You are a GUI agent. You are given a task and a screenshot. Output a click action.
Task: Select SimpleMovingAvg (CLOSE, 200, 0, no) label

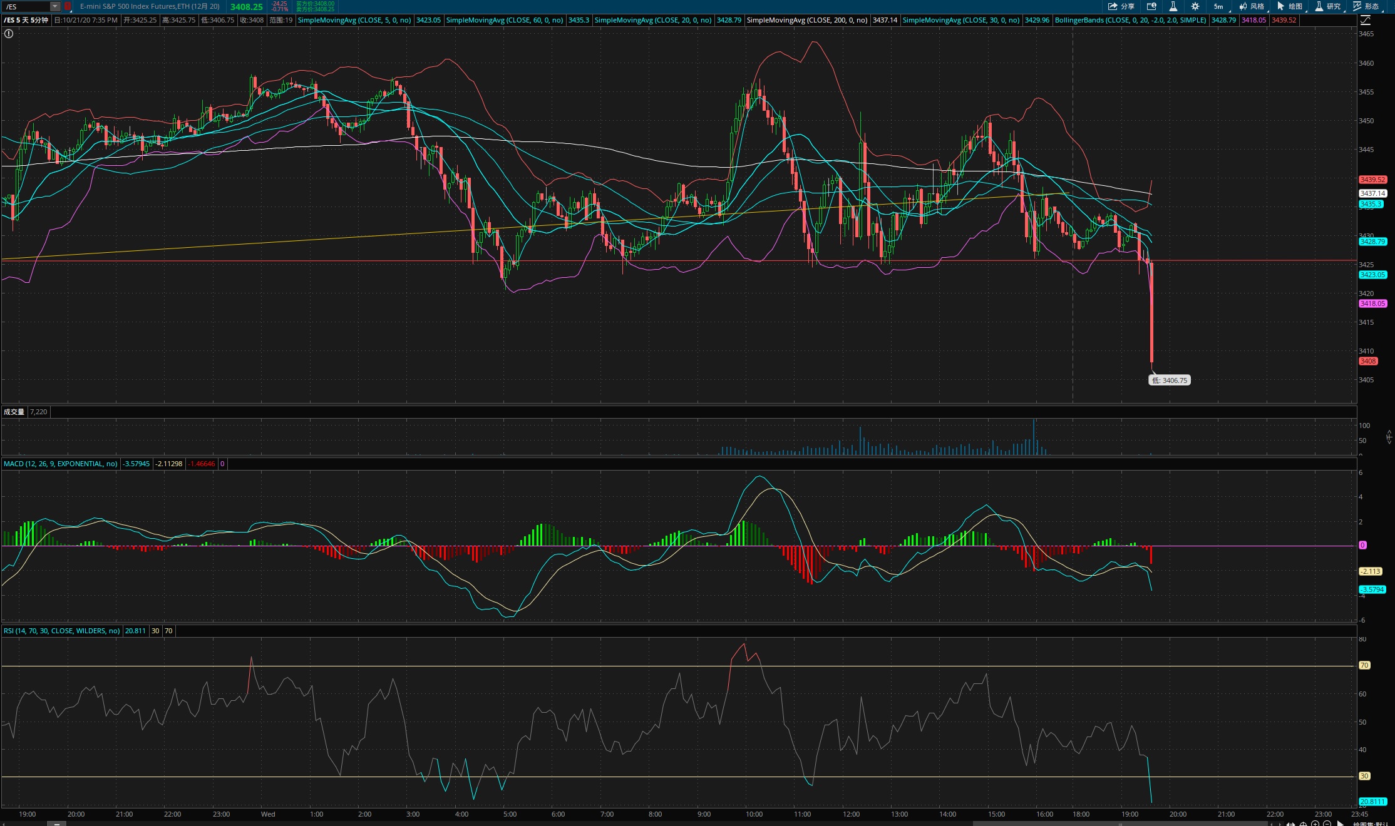[807, 20]
